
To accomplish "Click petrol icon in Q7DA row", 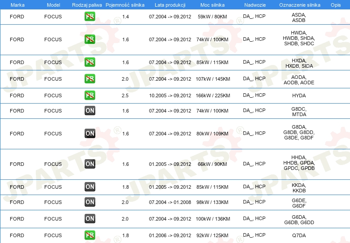I will pos(90,235).
